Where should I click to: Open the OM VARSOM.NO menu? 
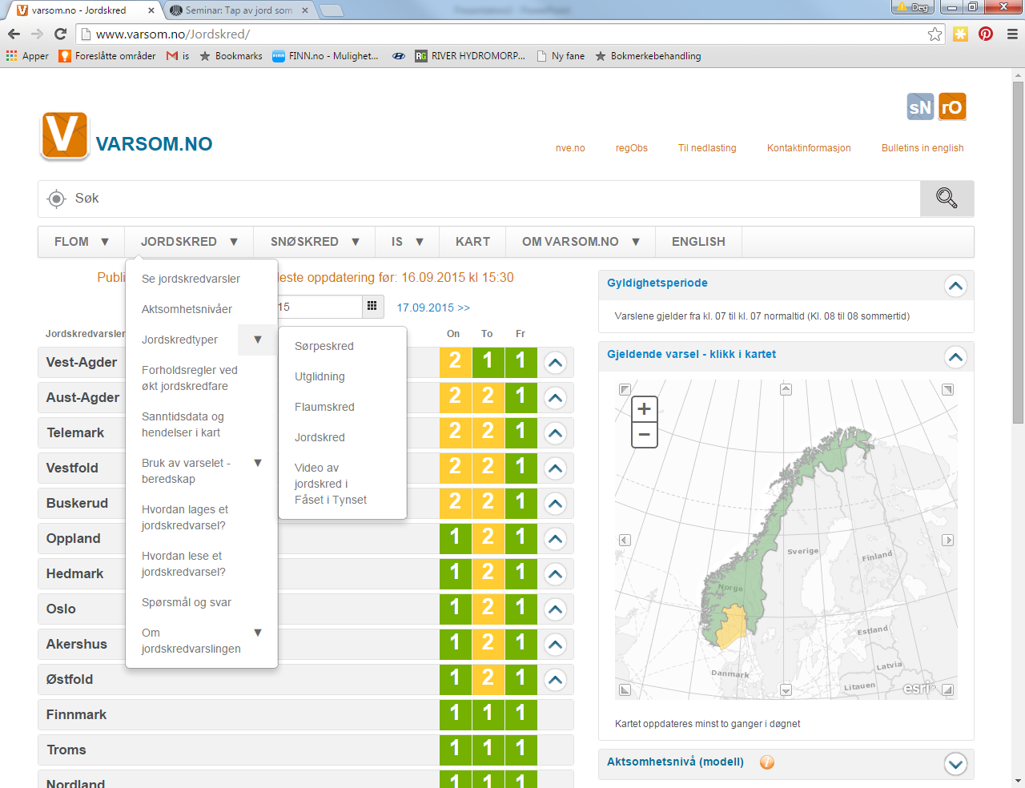[x=581, y=241]
